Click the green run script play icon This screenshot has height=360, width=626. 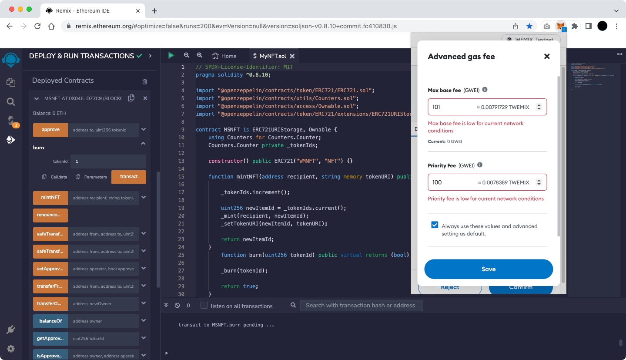171,56
